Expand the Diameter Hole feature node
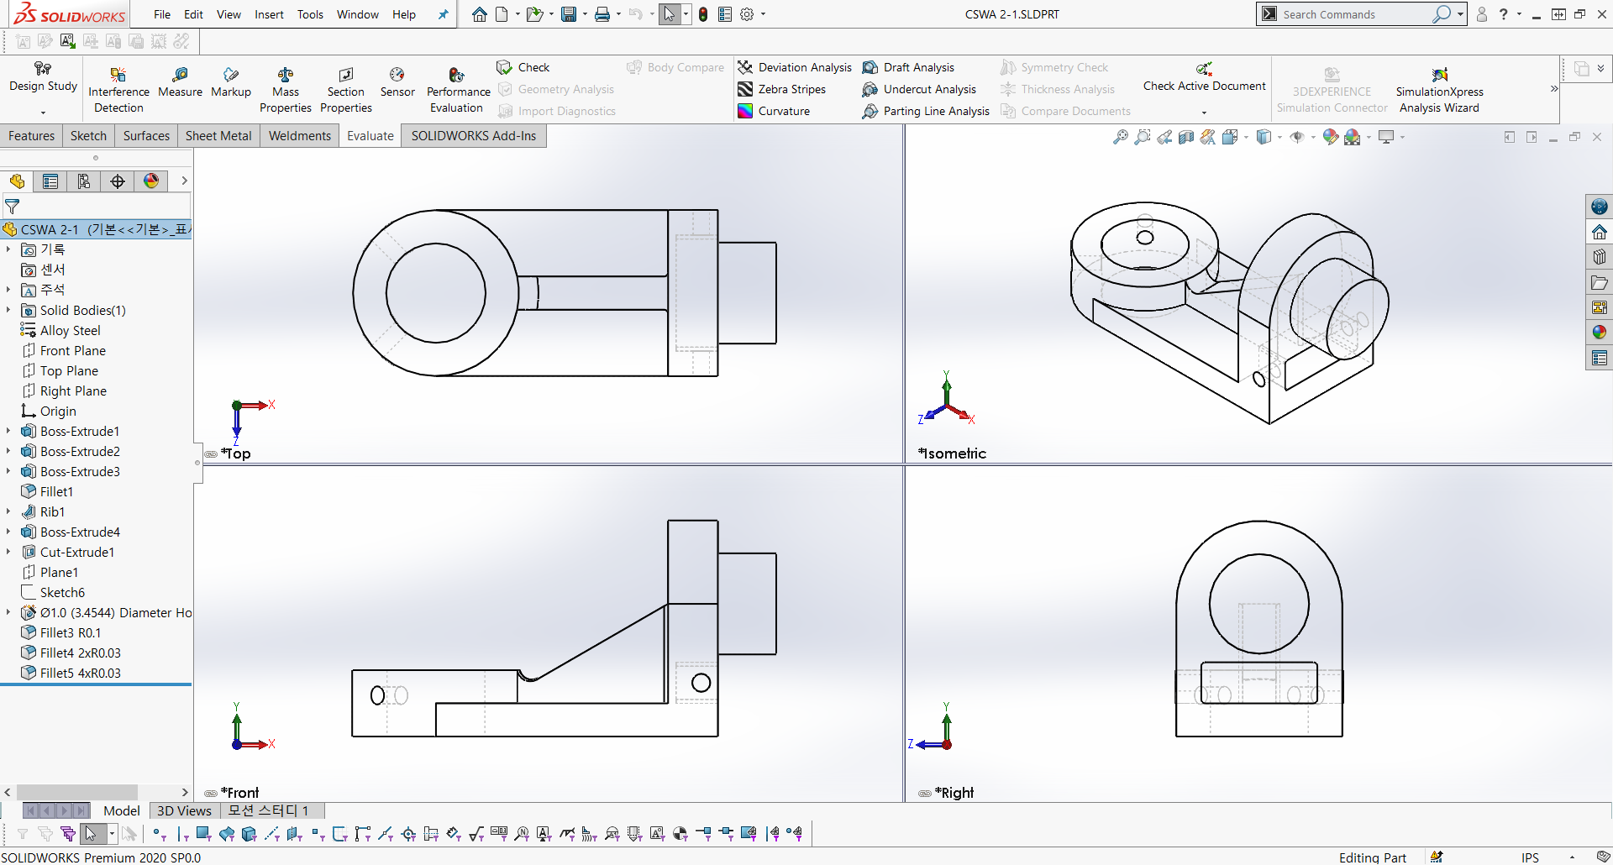This screenshot has width=1613, height=865. (8, 612)
